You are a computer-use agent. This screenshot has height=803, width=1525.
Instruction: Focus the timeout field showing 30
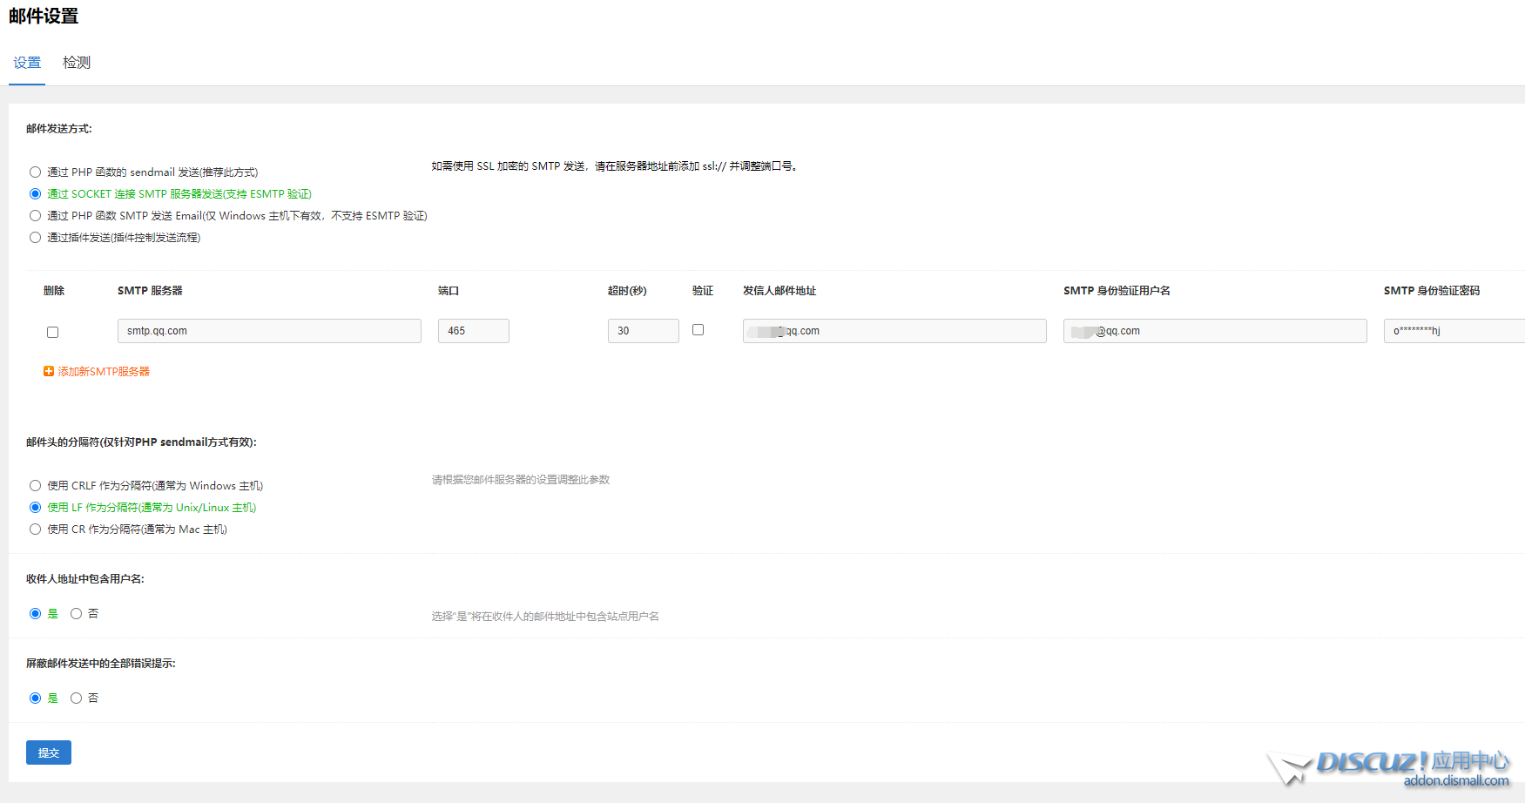click(643, 331)
